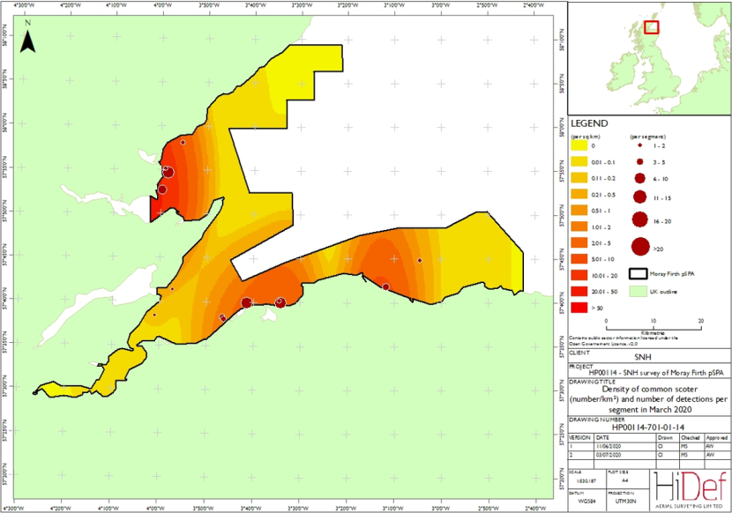Click the north arrow icon
This screenshot has height=513, width=732.
click(x=27, y=41)
